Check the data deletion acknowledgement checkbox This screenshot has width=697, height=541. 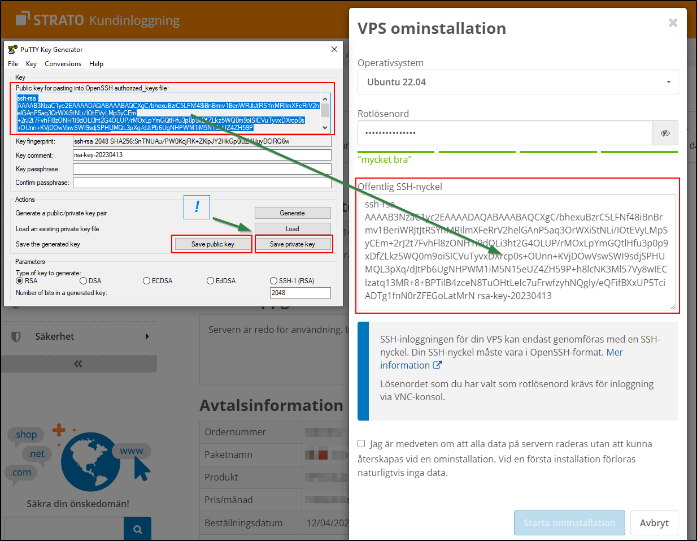coord(361,444)
